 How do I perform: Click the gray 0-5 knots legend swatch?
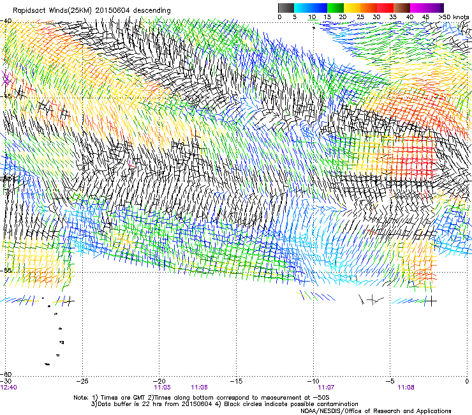click(x=286, y=8)
